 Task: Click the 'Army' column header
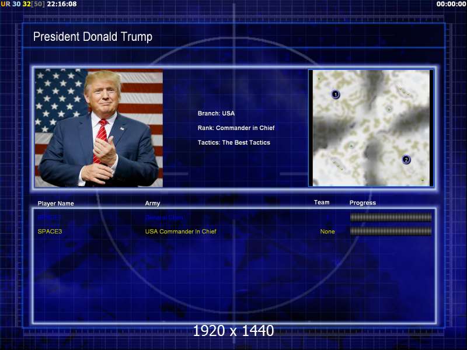tap(152, 203)
